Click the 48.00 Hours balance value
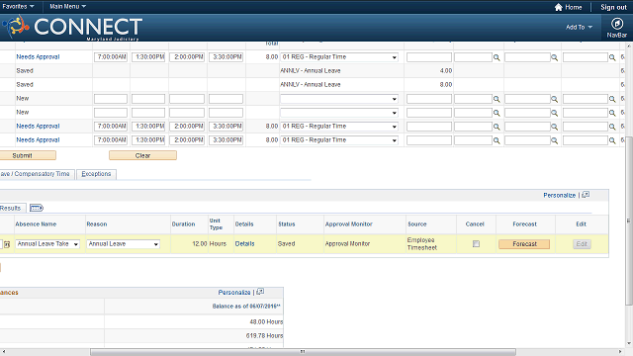Image resolution: width=633 pixels, height=356 pixels. 266,321
